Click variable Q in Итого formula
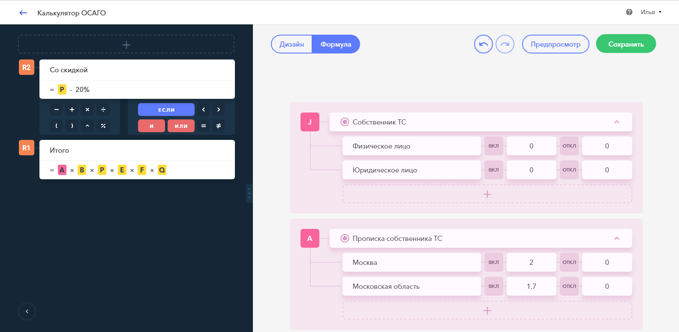679x332 pixels. tap(162, 170)
